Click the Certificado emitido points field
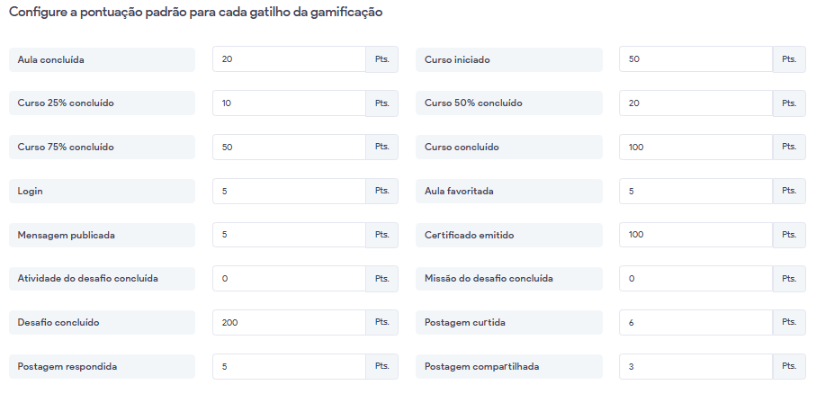This screenshot has width=834, height=394. tap(695, 235)
